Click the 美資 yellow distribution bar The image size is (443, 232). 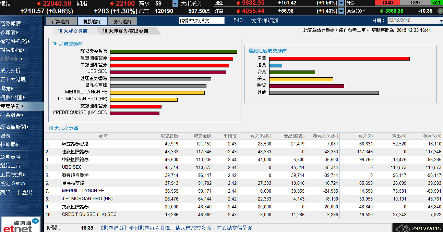301,79
